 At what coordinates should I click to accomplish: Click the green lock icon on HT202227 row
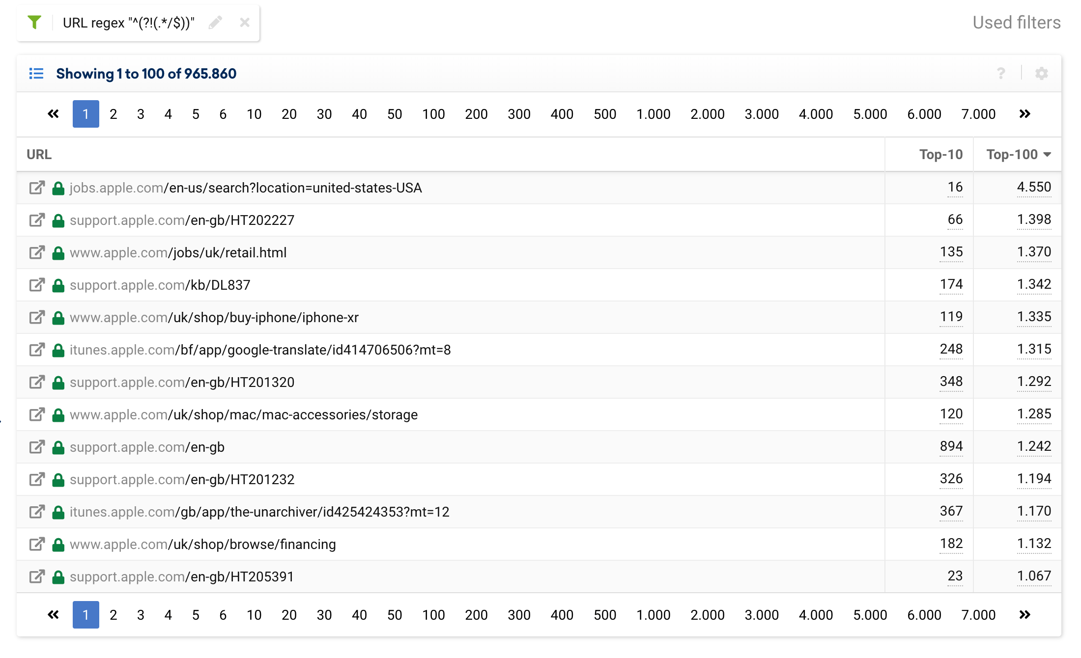58,220
